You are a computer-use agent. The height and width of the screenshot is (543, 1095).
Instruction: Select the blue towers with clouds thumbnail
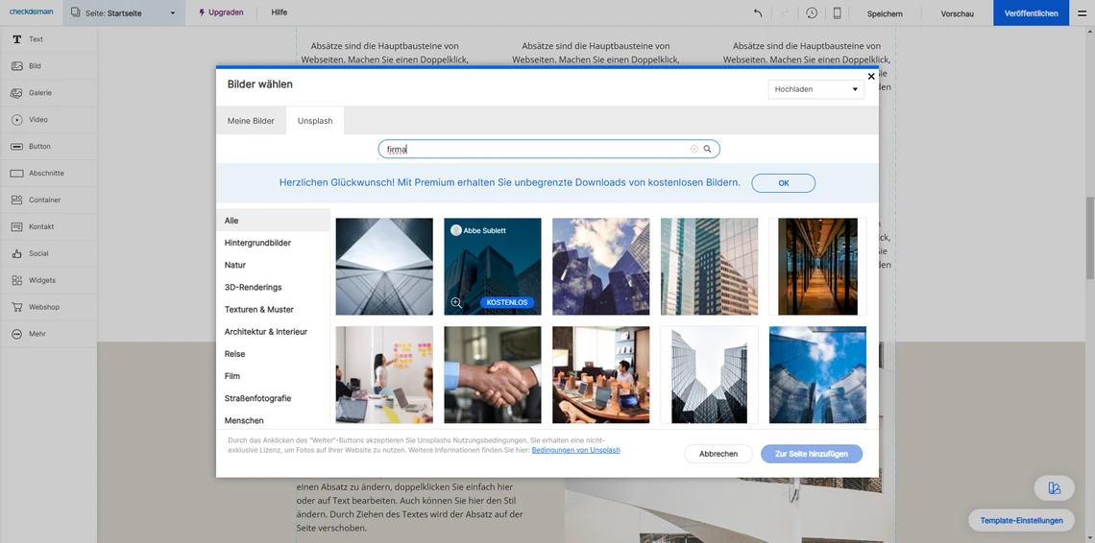(601, 267)
